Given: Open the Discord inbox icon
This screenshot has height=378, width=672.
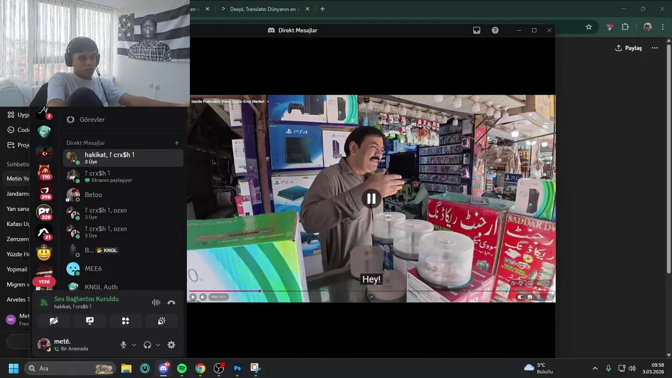Looking at the screenshot, I should pos(477,30).
